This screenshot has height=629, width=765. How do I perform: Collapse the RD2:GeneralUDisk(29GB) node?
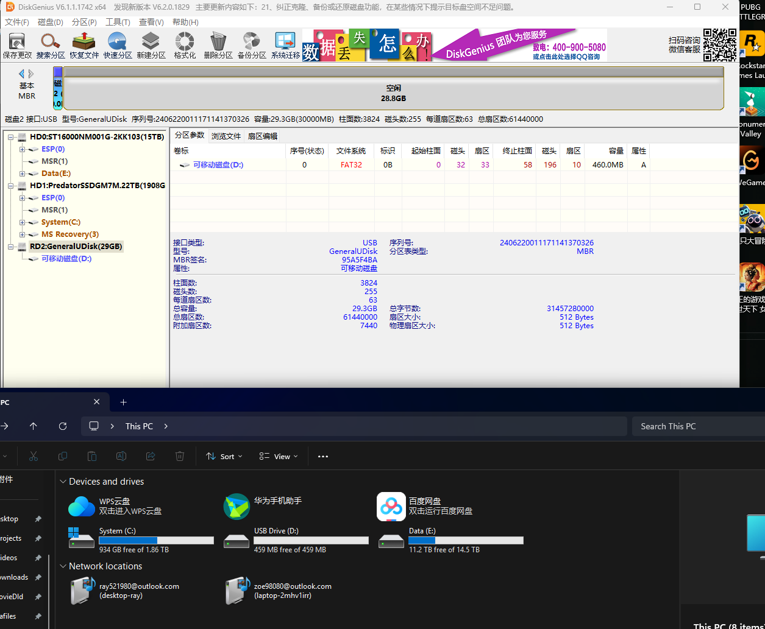click(10, 247)
